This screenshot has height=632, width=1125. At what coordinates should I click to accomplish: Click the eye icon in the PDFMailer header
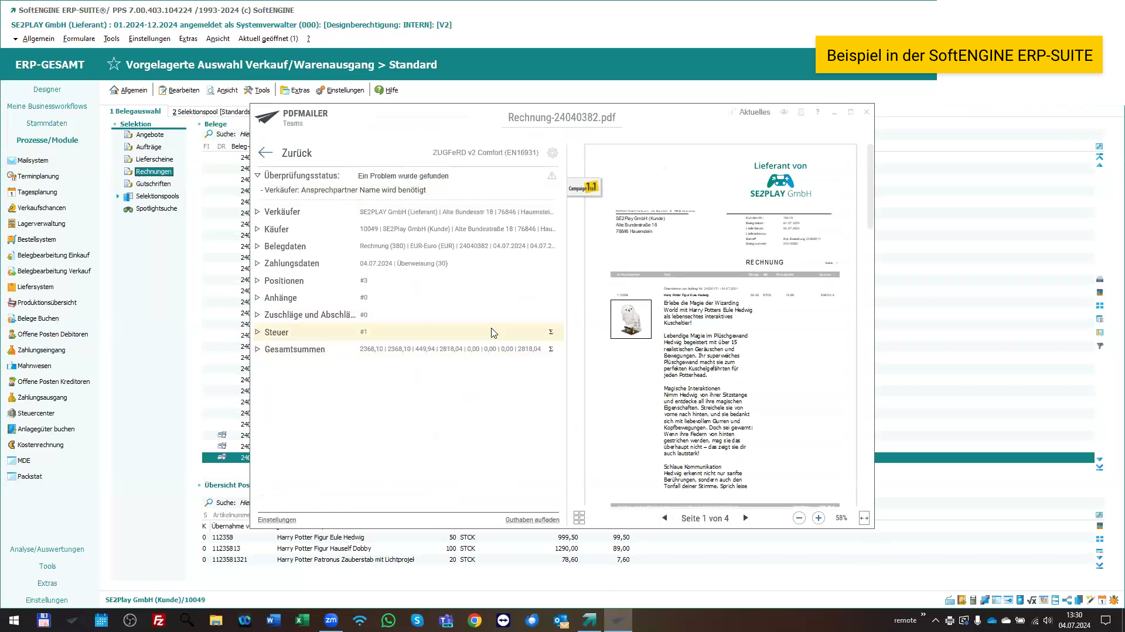click(x=784, y=112)
